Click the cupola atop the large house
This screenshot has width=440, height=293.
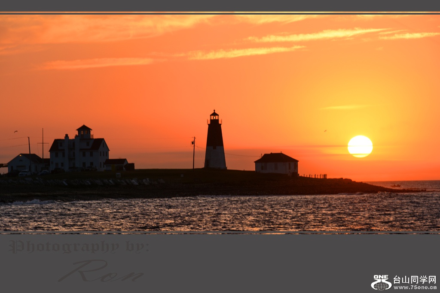pos(84,131)
